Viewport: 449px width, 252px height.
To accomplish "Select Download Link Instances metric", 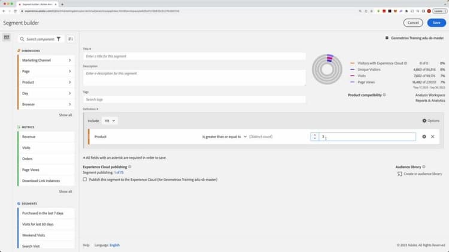I will click(x=46, y=181).
